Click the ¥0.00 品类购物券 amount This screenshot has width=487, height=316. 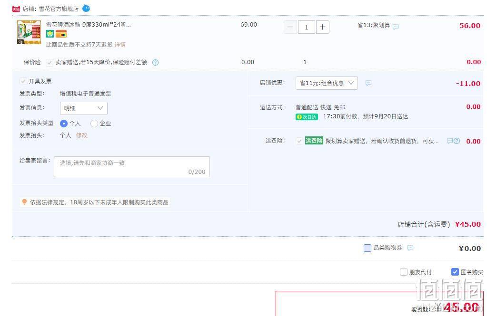(470, 249)
